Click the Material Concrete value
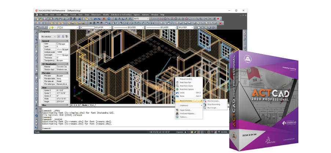The height and width of the screenshot is (153, 331). [x=62, y=67]
